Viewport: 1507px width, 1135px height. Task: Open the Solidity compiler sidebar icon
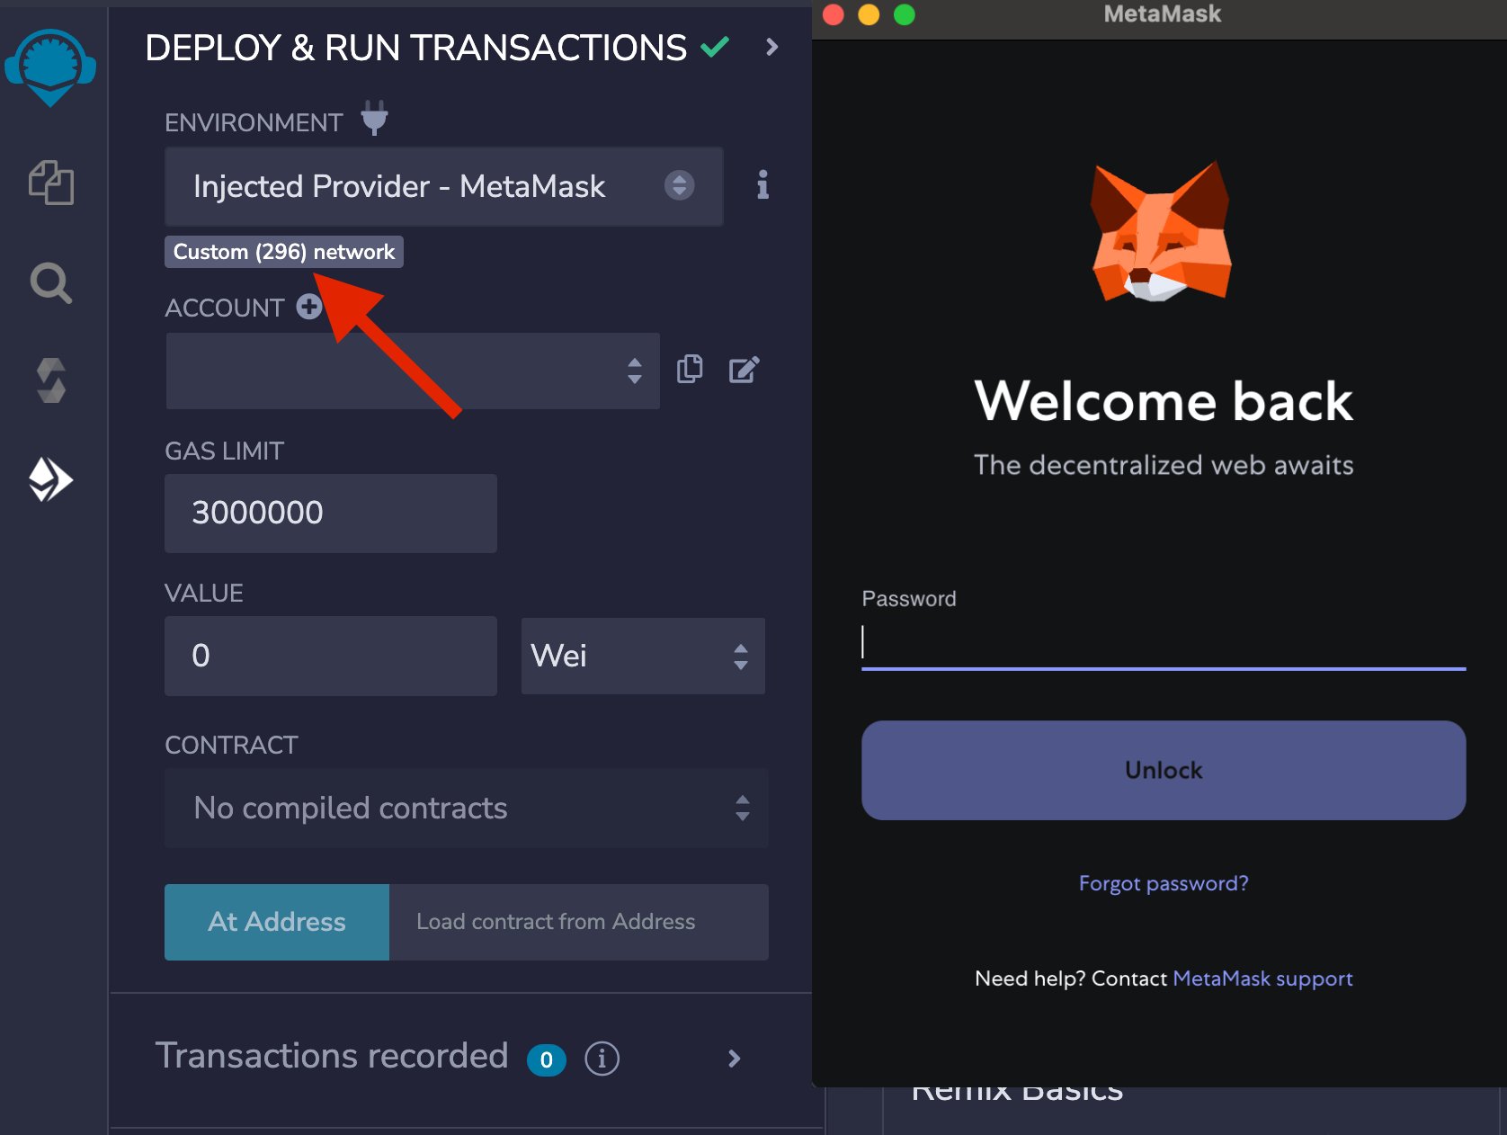(51, 380)
